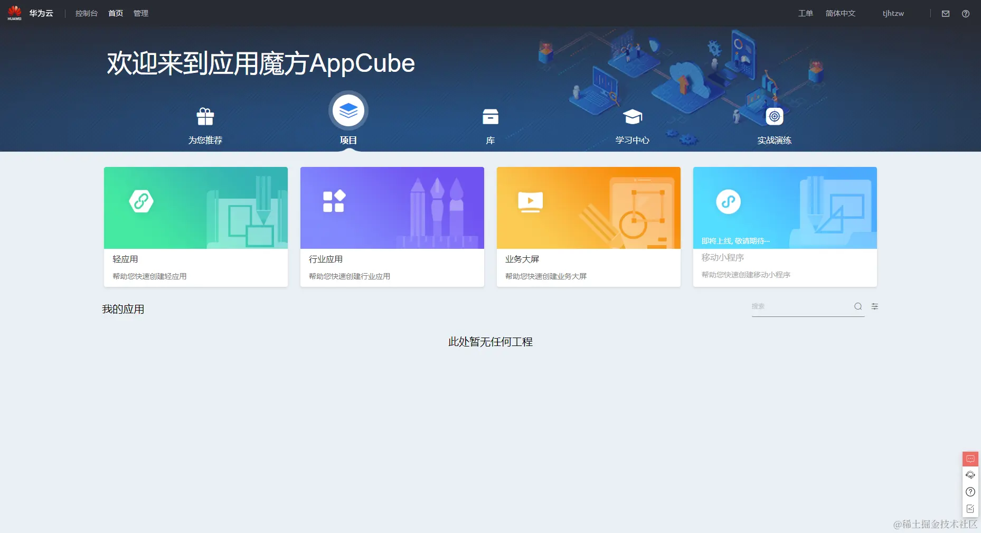
Task: Click the 我的应用 heading
Action: (x=123, y=309)
